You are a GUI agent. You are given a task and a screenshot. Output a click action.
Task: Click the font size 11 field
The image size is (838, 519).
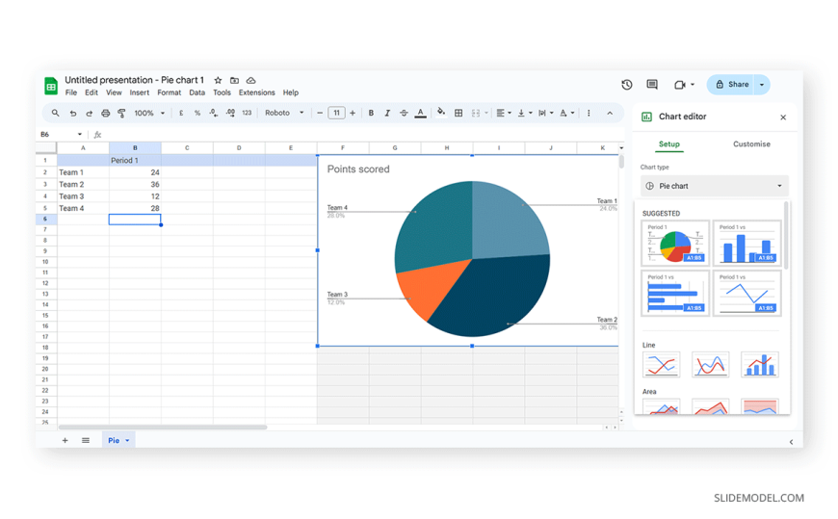coord(336,114)
